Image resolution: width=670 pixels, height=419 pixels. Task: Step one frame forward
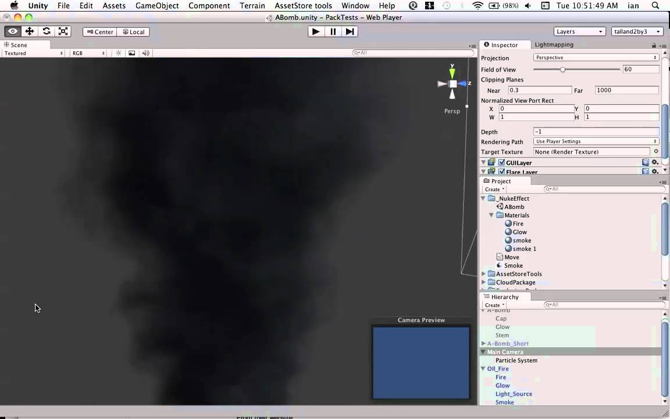pos(350,31)
